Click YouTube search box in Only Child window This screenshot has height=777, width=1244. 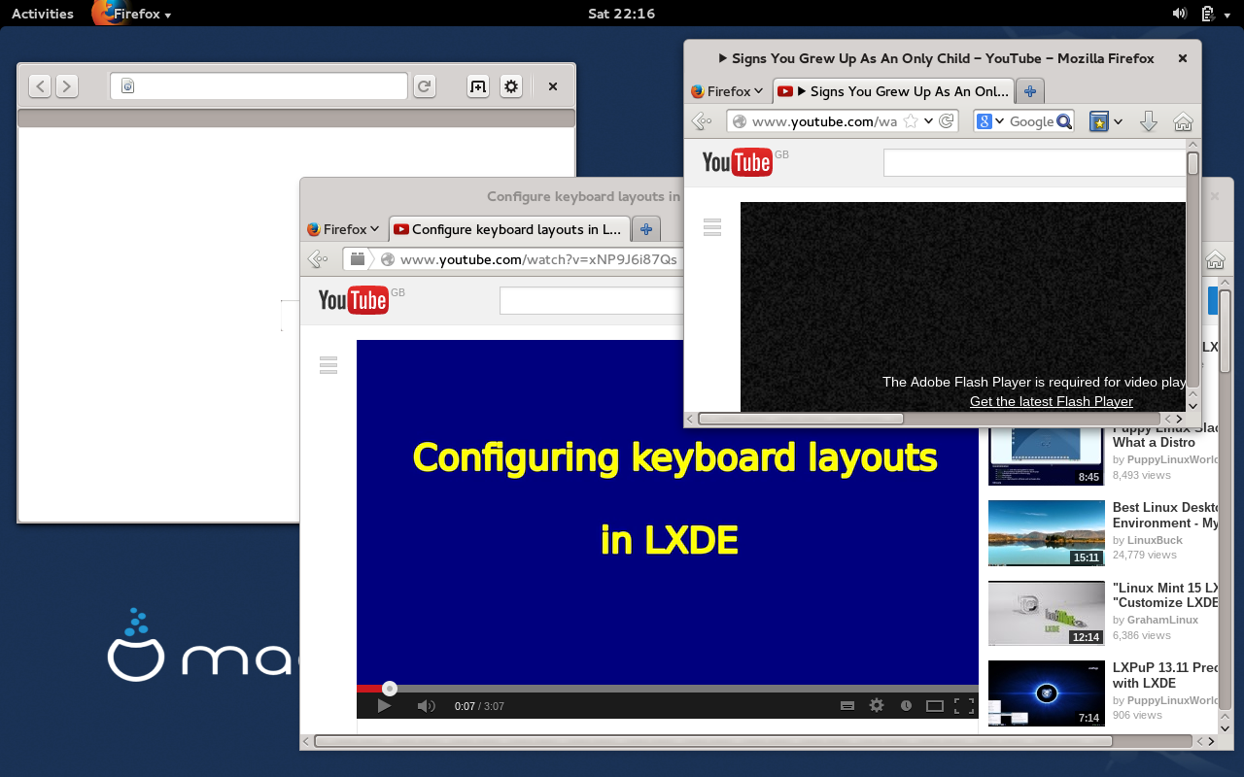pyautogui.click(x=1034, y=163)
